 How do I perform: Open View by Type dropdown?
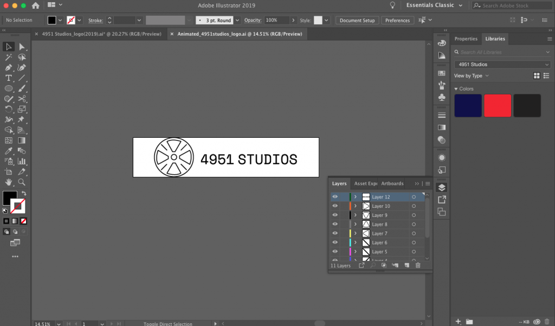tap(472, 76)
